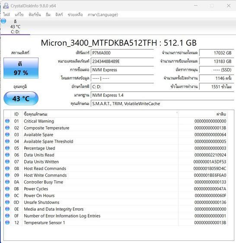Click the CrystalDiskInfo app icon in title bar
This screenshot has height=243, width=236.
6,6
